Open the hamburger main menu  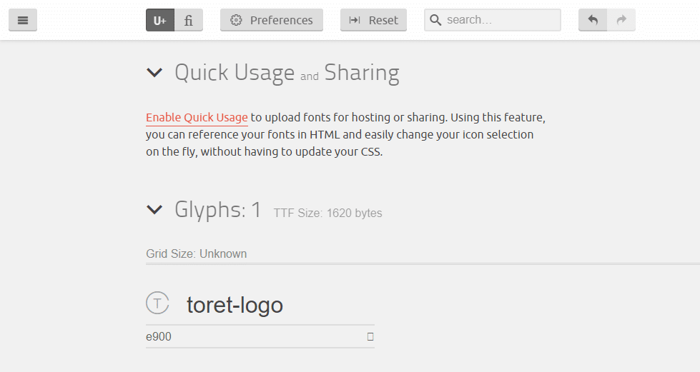(23, 20)
